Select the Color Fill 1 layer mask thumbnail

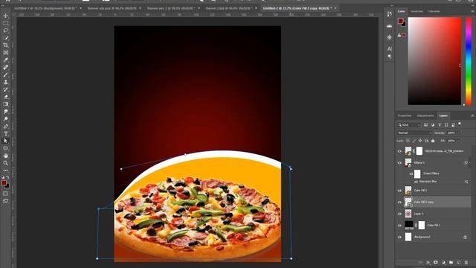422,225
